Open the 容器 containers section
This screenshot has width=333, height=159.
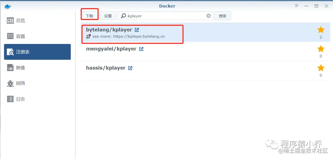pos(37,36)
